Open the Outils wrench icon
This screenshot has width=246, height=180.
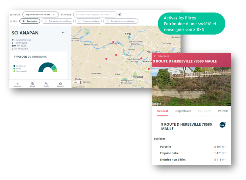point(46,84)
